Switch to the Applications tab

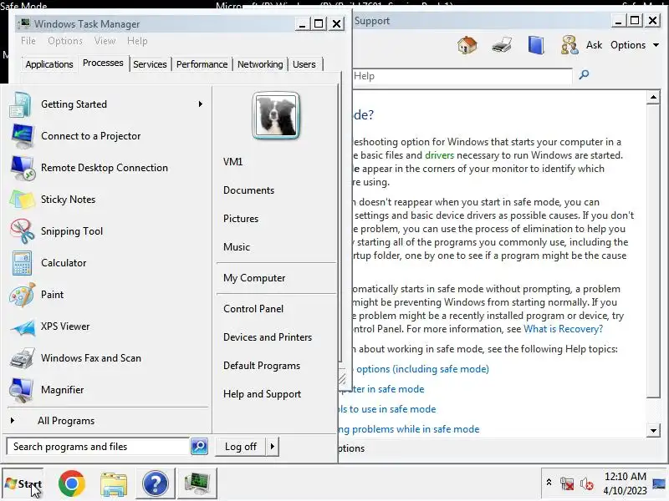[49, 64]
